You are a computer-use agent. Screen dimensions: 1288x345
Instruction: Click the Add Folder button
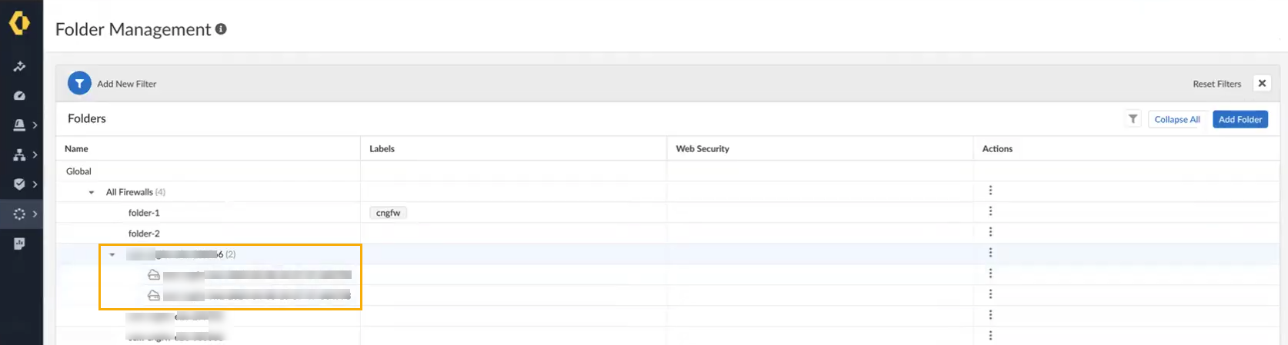pyautogui.click(x=1240, y=119)
